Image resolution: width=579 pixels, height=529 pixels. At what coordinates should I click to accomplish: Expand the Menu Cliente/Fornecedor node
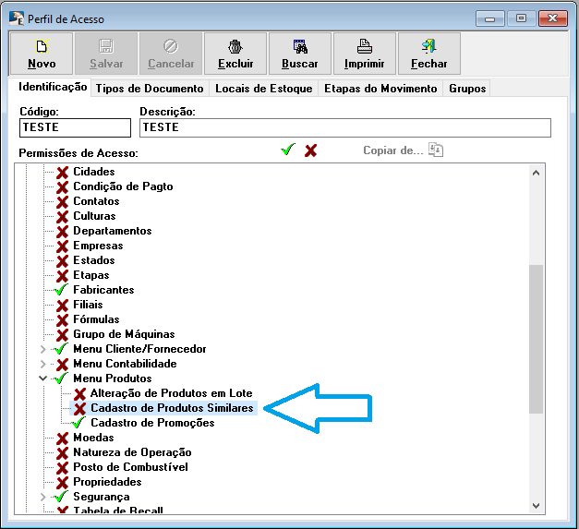[42, 349]
